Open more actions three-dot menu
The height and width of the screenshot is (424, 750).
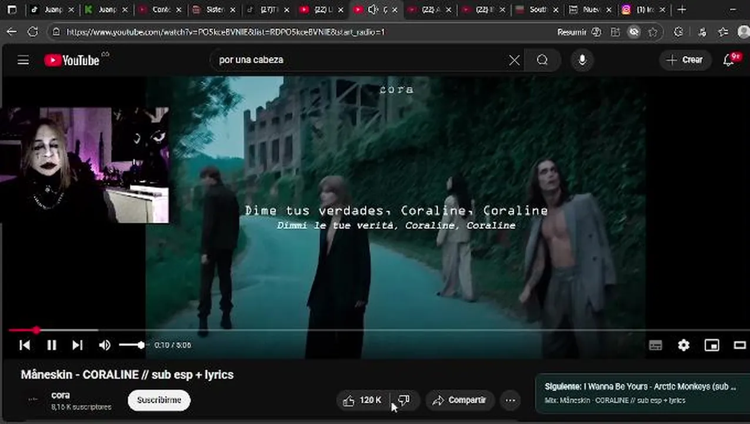pos(510,400)
